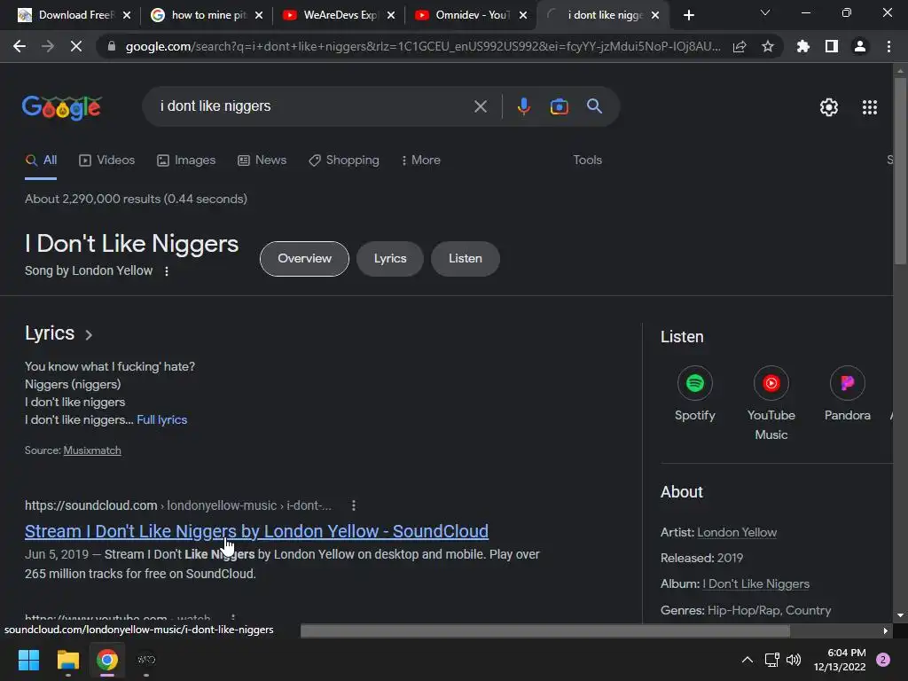Click the address bar URL
Viewport: 908px width, 681px height.
(x=423, y=46)
